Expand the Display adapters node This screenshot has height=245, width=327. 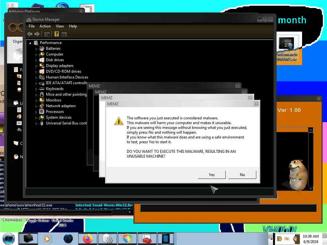[x=36, y=66]
